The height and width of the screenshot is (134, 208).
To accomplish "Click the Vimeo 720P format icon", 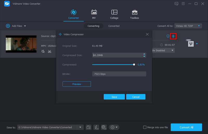I will coord(190,44).
